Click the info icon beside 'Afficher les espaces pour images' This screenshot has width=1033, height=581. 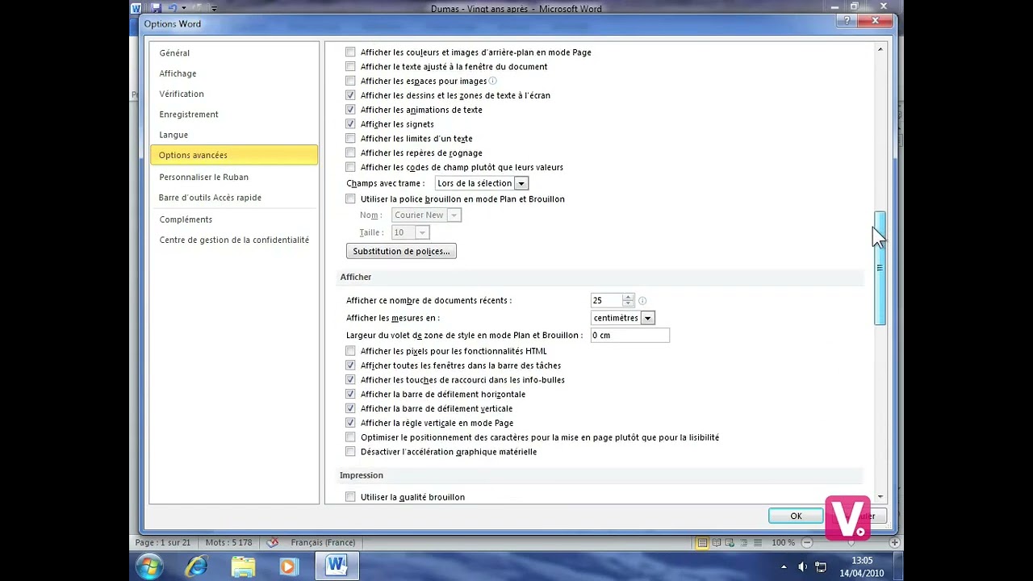[x=492, y=81]
